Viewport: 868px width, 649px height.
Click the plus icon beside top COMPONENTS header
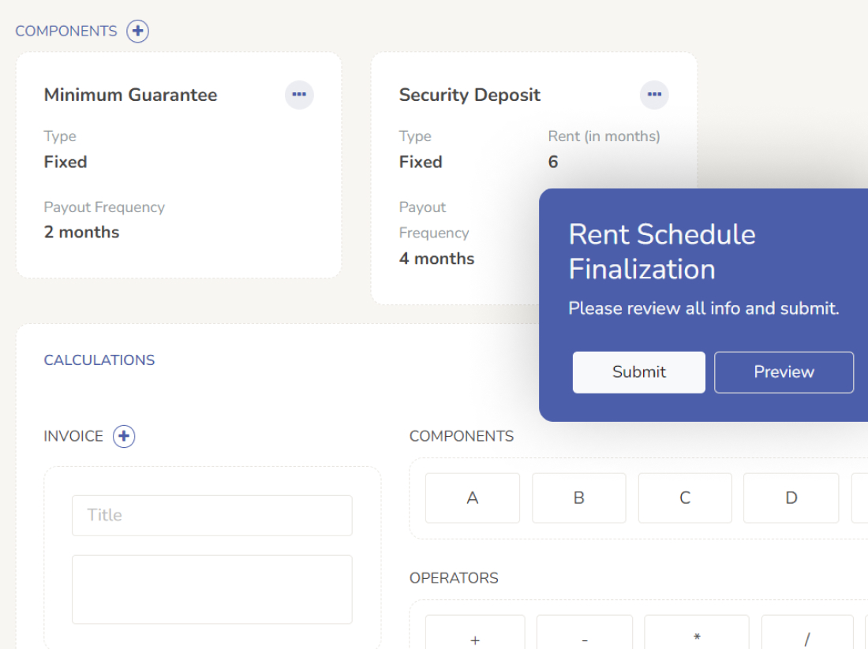pos(138,32)
